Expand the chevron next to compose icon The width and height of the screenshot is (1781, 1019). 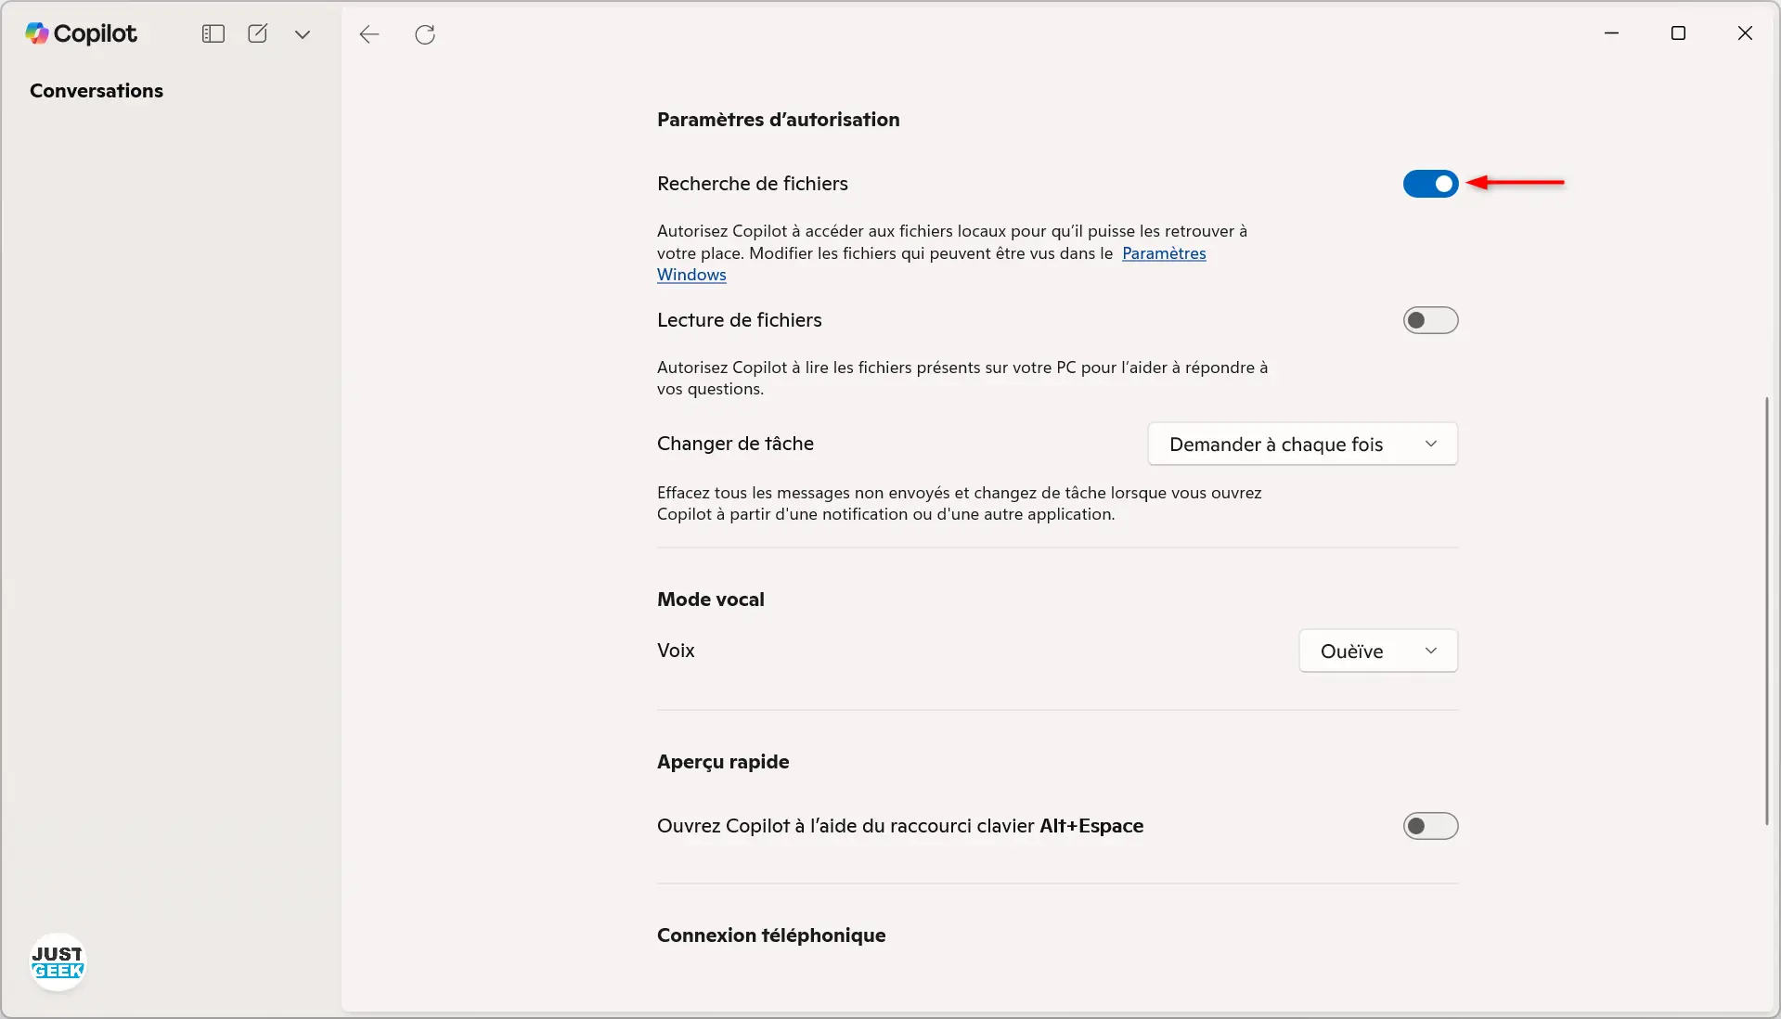pos(303,34)
